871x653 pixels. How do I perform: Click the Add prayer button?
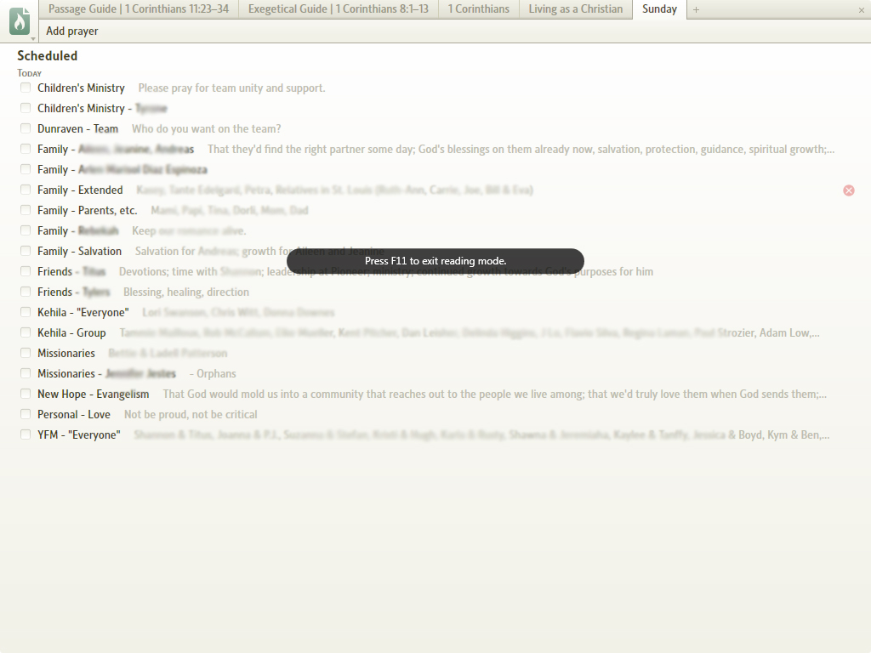tap(72, 31)
